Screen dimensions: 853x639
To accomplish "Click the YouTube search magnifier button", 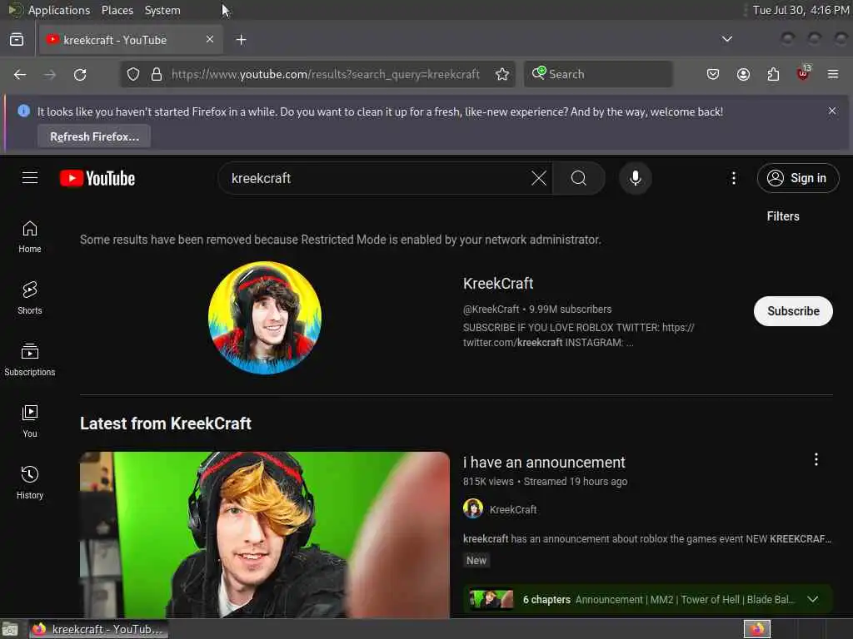I will coord(579,178).
